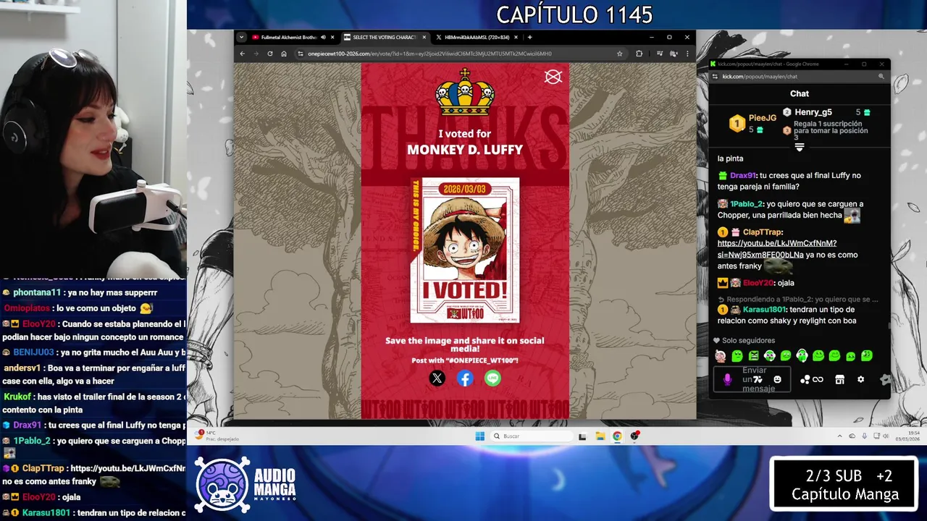This screenshot has width=927, height=521.
Task: Switch to Fullmetal Alchemist Brotherhood tab
Action: coord(294,37)
